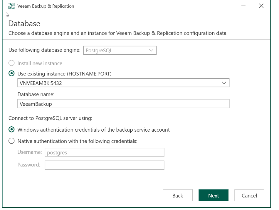Click the empty Password field
This screenshot has height=210, width=279.
105,165
